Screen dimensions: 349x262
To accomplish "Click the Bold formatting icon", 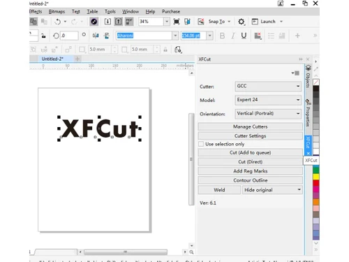I will point(222,36).
